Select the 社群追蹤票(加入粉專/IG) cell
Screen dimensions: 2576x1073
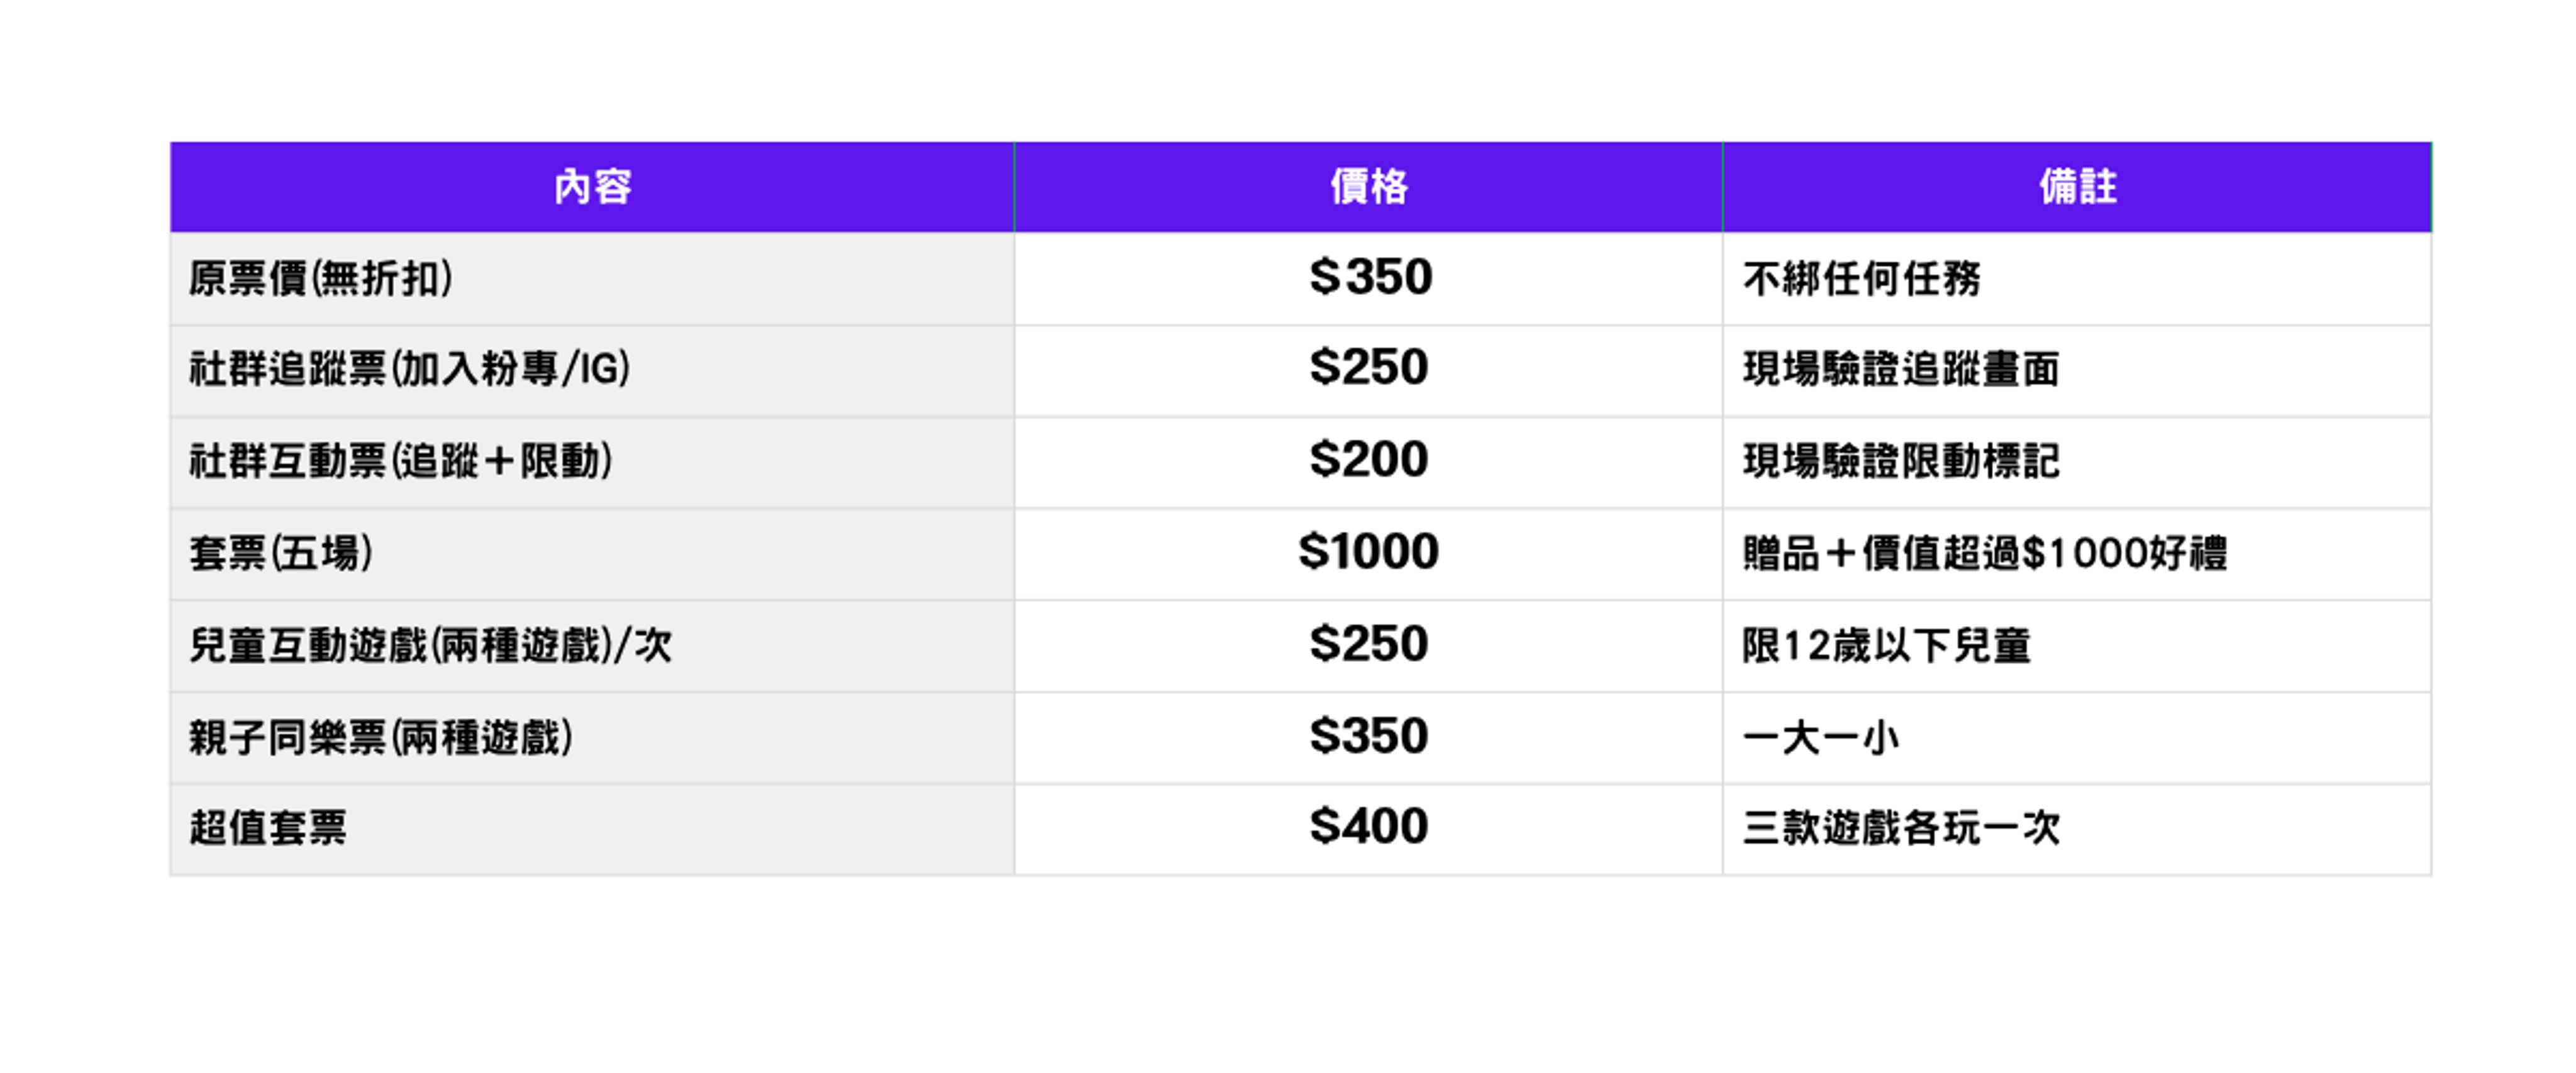coord(592,371)
